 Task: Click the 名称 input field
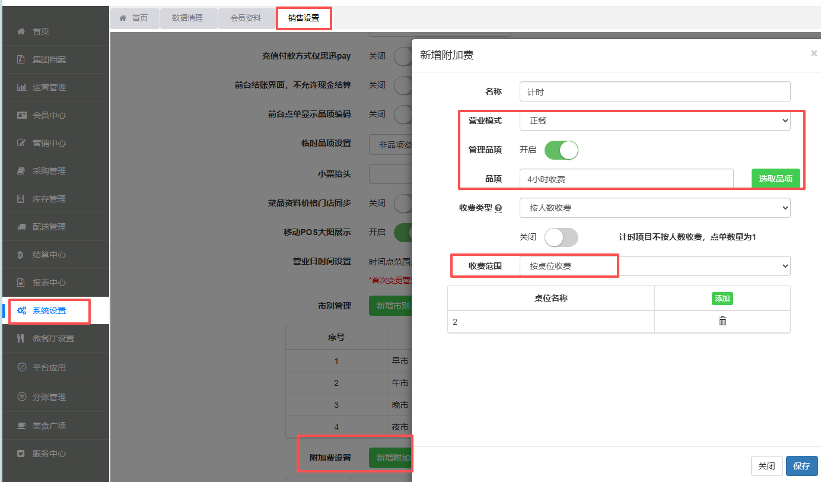tap(654, 92)
